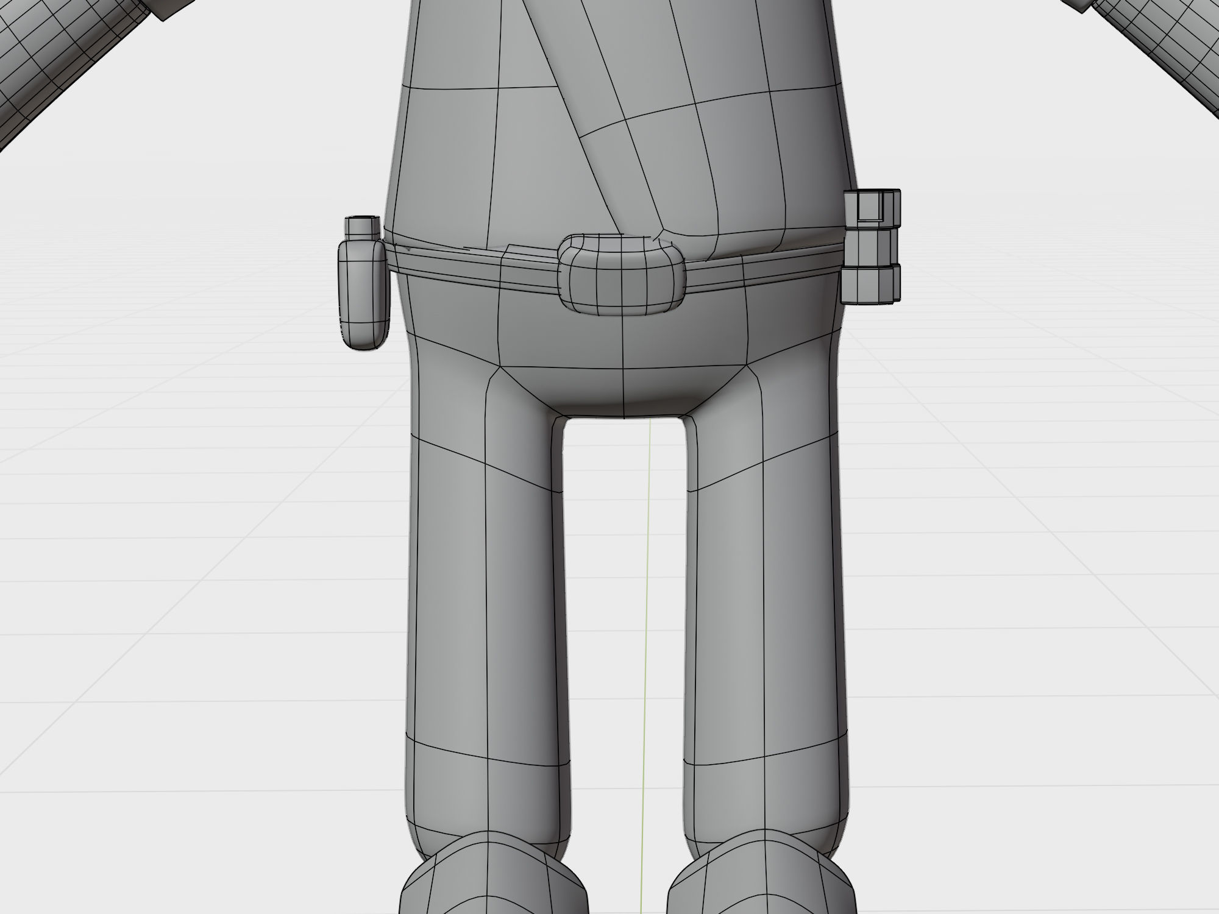Select the character's leg below the flask pouch
The height and width of the screenshot is (914, 1219).
(488, 609)
